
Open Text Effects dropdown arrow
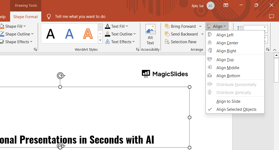tap(133, 42)
